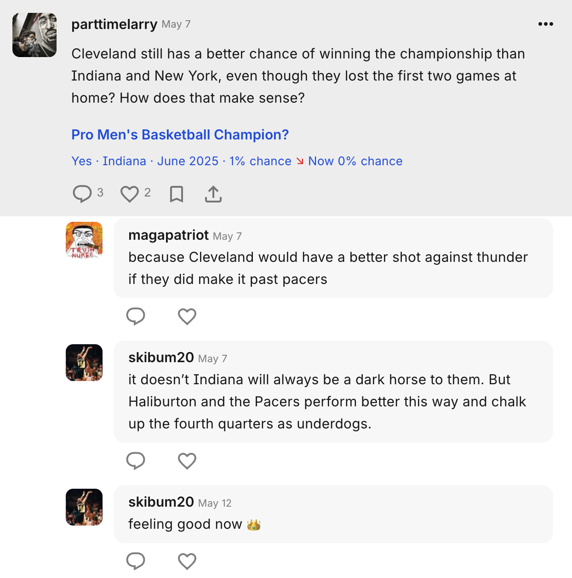Open the Pro Men's Basketball Champion link
This screenshot has height=578, width=572.
180,134
